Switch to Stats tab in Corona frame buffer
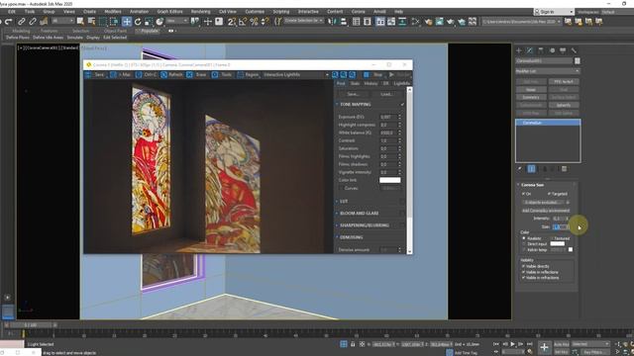 tap(355, 83)
